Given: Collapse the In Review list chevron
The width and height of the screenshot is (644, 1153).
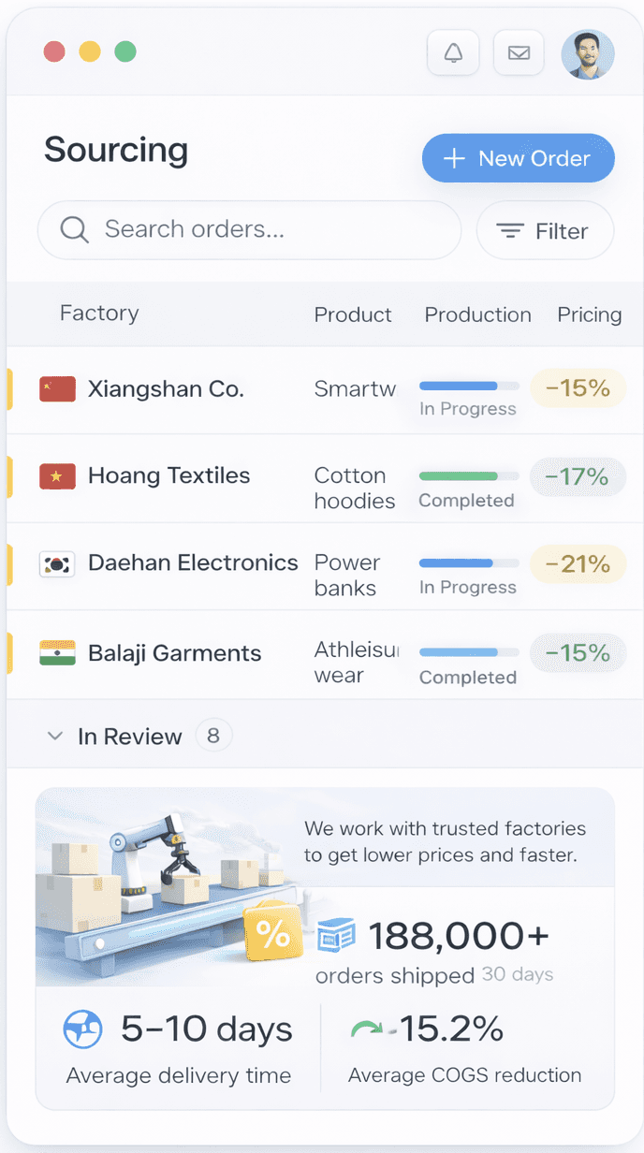Looking at the screenshot, I should pyautogui.click(x=54, y=736).
